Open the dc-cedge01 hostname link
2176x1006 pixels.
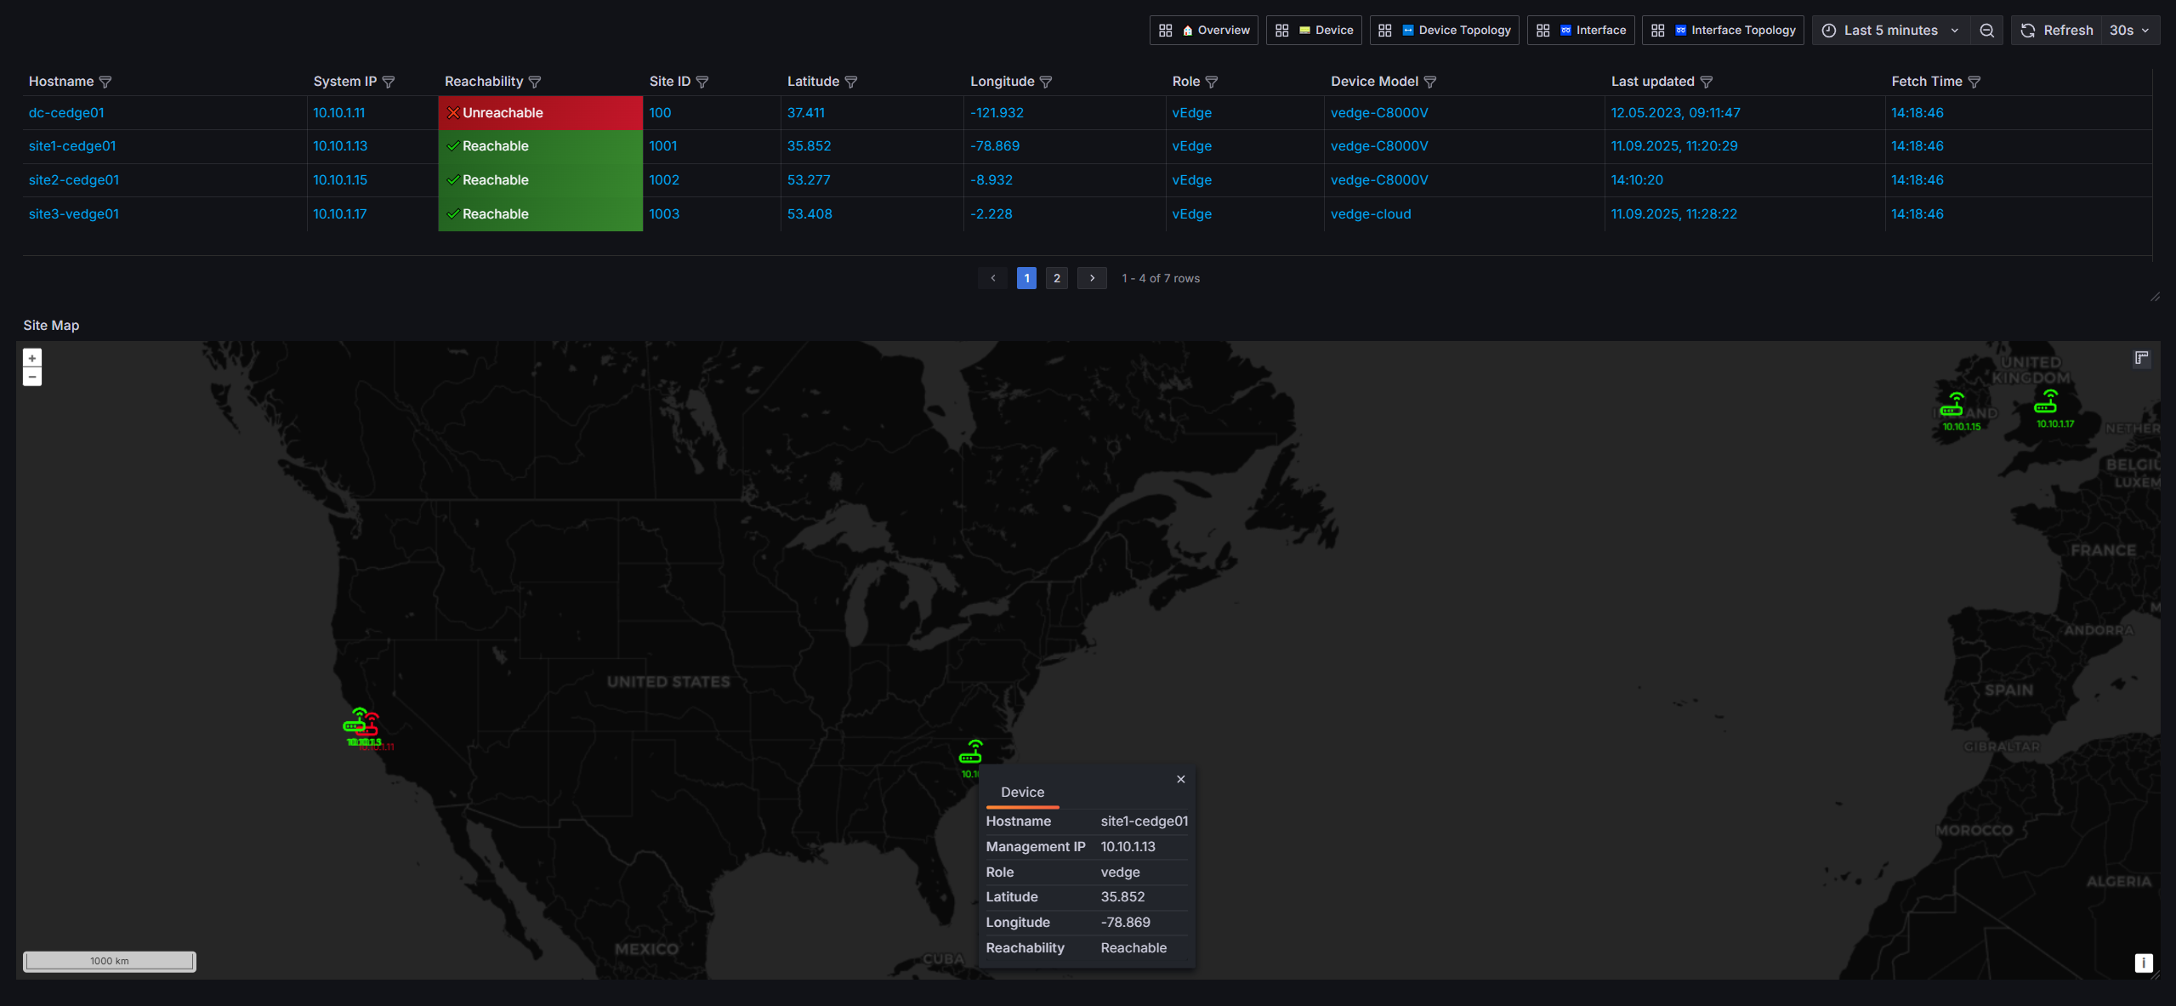[66, 112]
